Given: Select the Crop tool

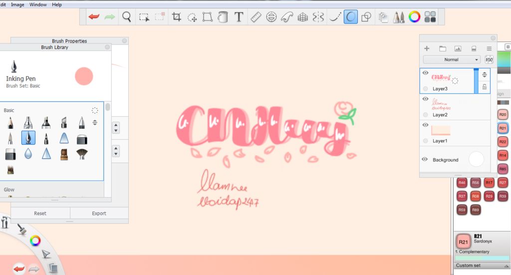Looking at the screenshot, I should click(x=176, y=17).
